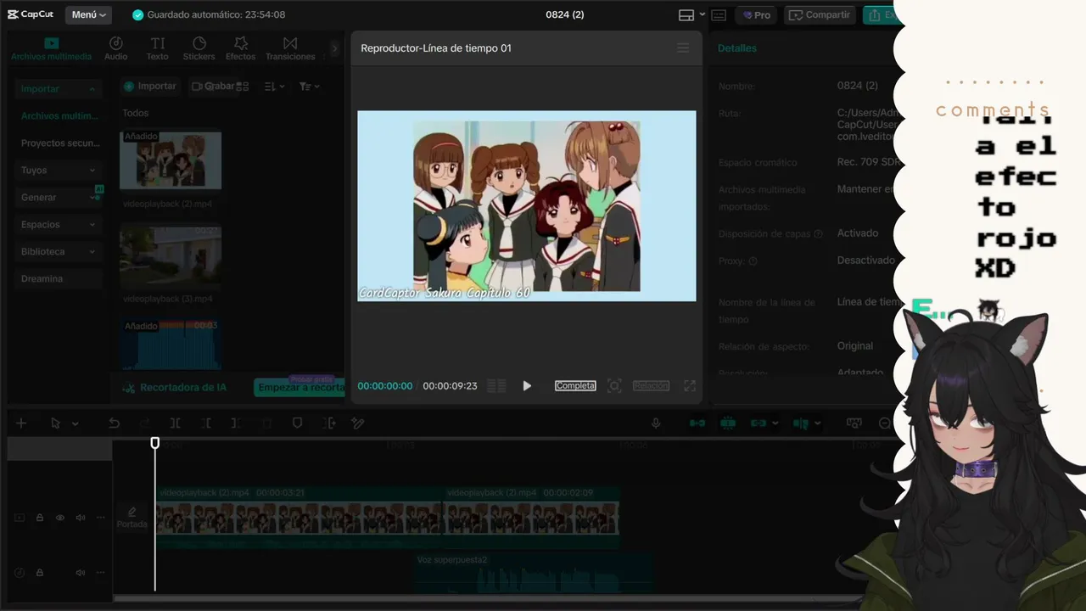Toggle clip linkage in the timeline
Viewport: 1086px width, 611px height.
pyautogui.click(x=759, y=423)
